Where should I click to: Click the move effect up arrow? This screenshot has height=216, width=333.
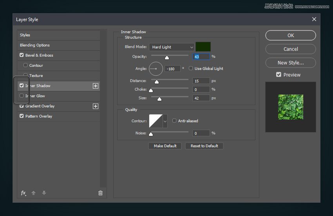pos(34,193)
